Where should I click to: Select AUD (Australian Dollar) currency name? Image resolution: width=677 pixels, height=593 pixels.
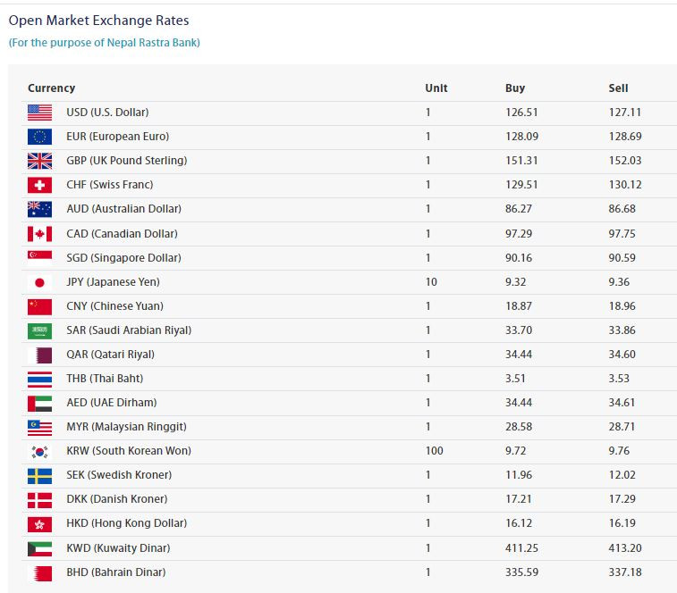point(123,209)
